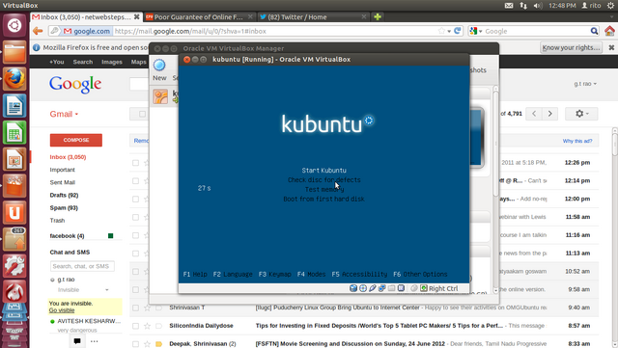Select Boot from first hard disk option
This screenshot has width=618, height=348.
(x=324, y=199)
